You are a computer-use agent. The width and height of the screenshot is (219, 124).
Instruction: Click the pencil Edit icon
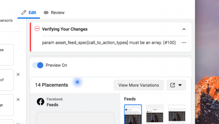pos(24,12)
